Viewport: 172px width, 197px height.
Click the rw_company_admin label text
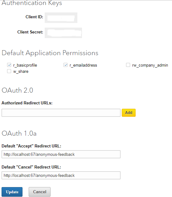pos(150,65)
